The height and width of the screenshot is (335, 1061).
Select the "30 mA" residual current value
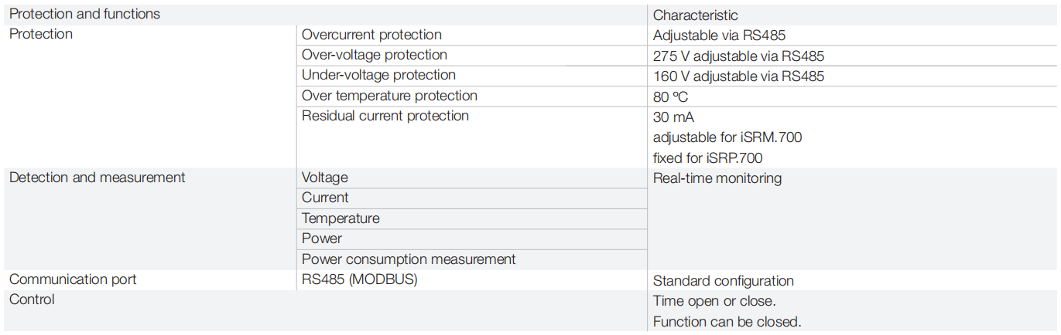coord(673,117)
